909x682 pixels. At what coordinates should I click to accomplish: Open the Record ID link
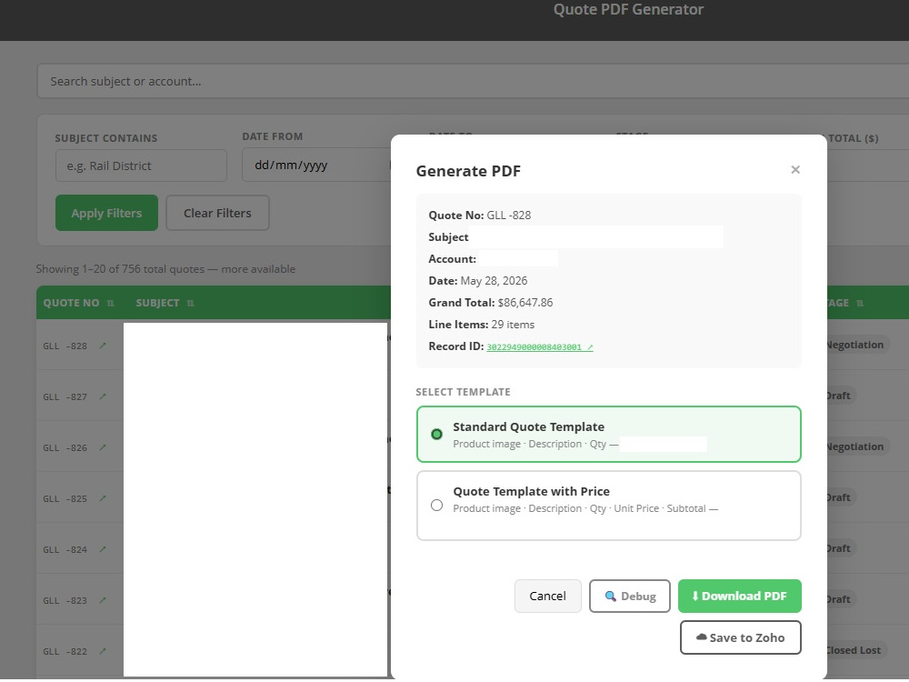point(540,346)
